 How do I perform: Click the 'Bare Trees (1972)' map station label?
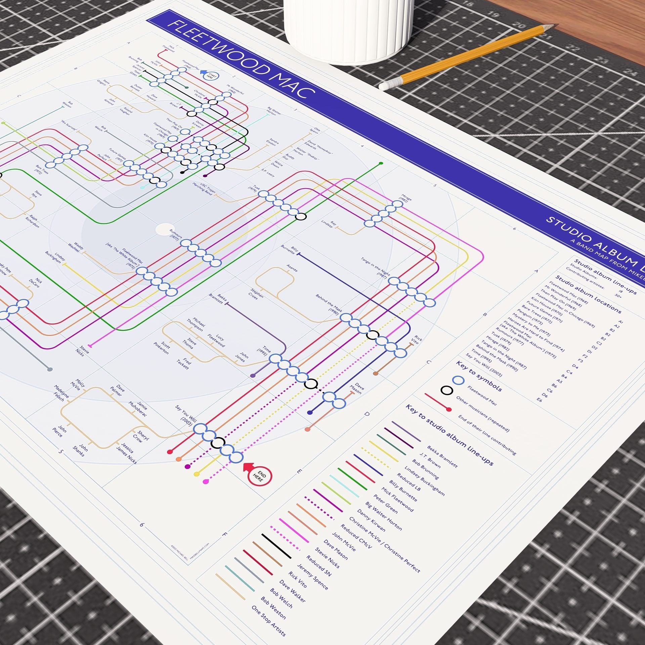pyautogui.click(x=42, y=169)
